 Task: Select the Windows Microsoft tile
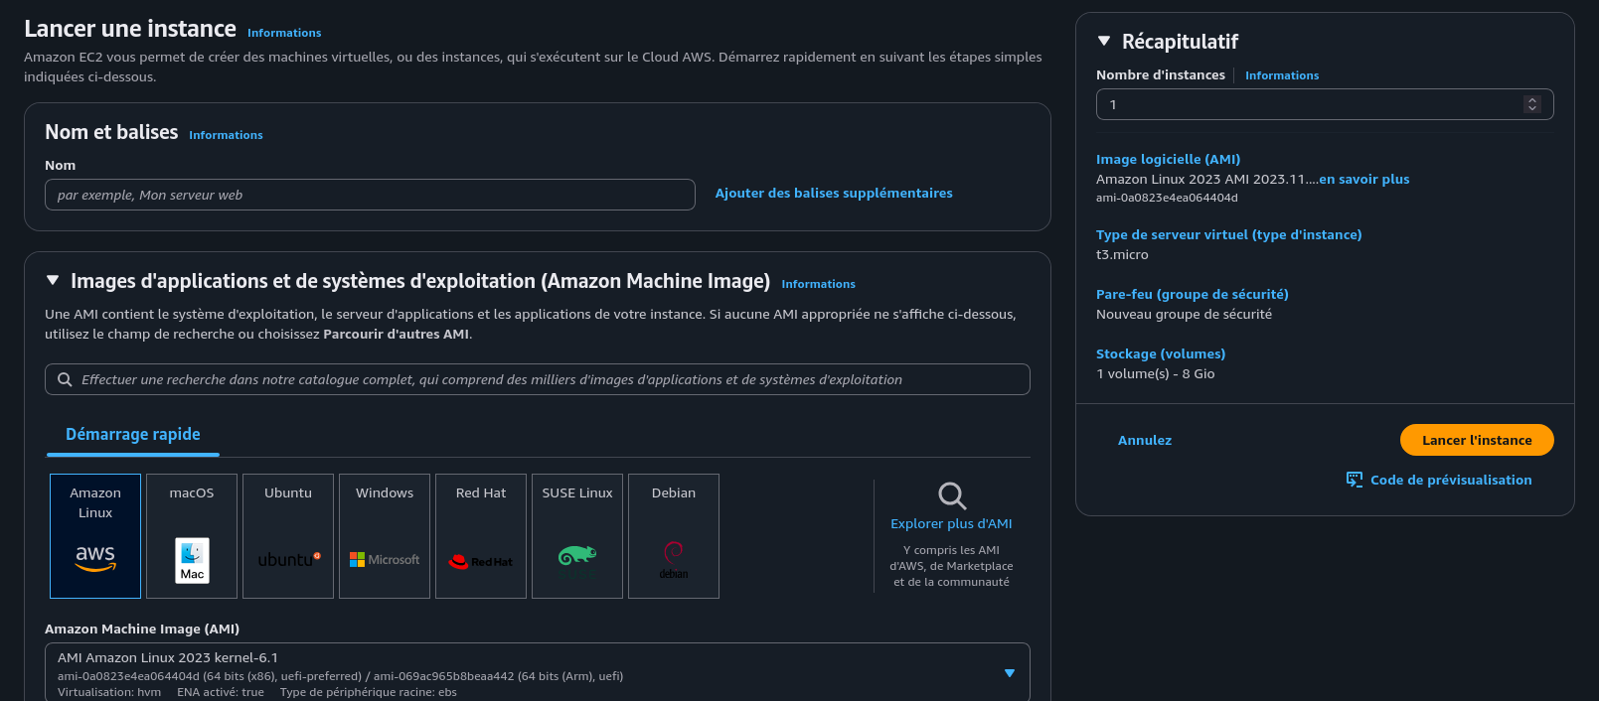point(385,536)
